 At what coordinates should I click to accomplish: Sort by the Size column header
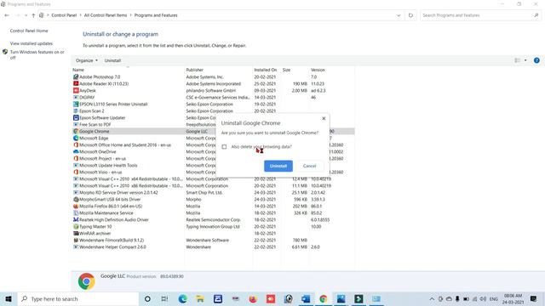point(286,70)
